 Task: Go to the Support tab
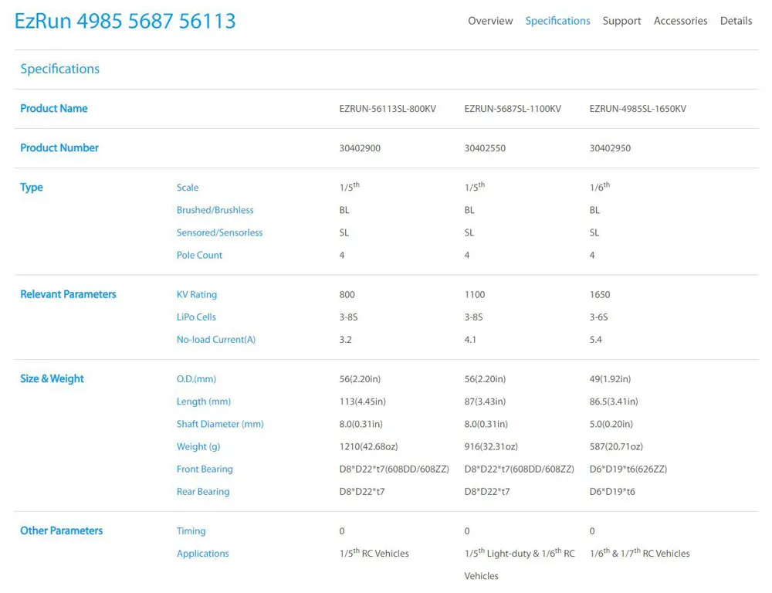(621, 21)
